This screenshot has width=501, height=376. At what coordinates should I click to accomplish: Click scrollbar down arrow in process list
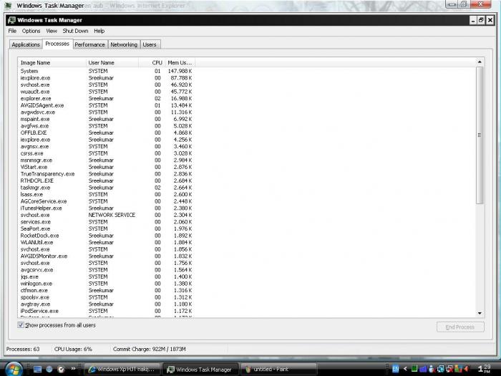click(480, 314)
